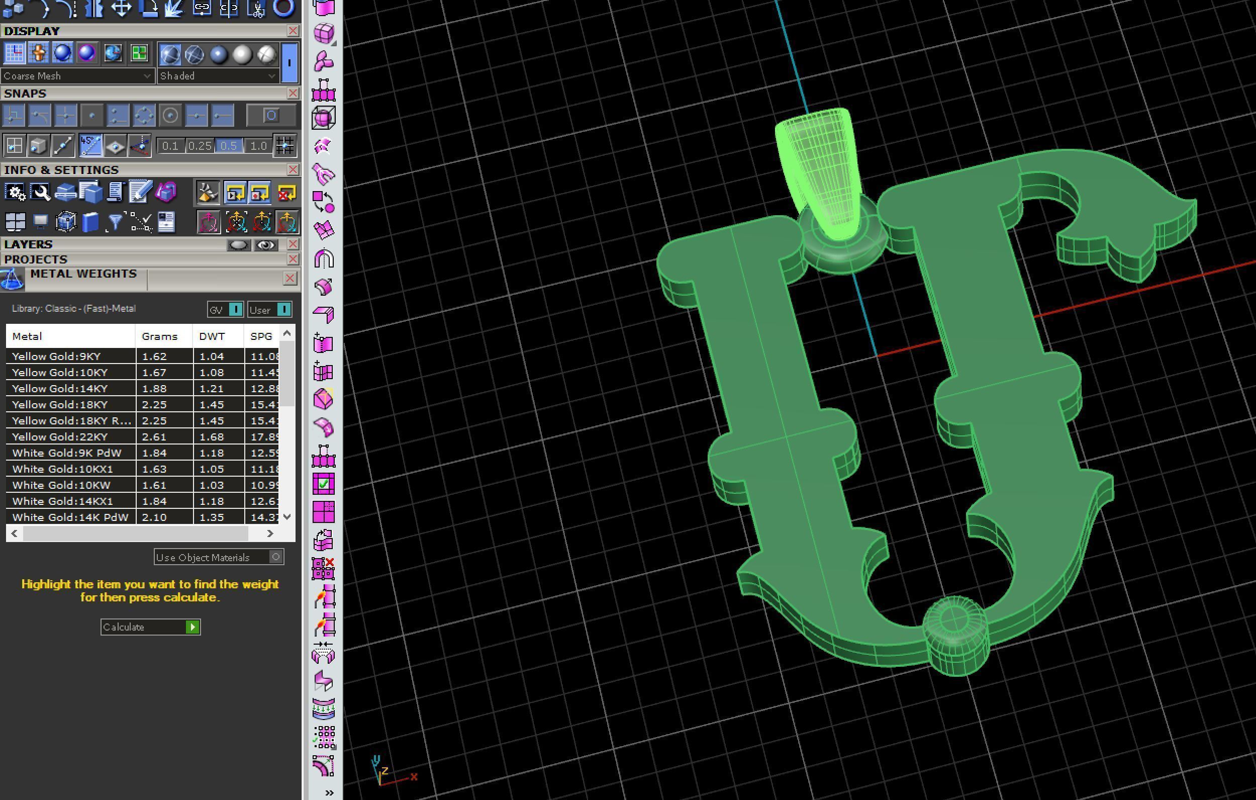Open the Shaded display mode dropdown
The image size is (1256, 800).
(x=218, y=76)
